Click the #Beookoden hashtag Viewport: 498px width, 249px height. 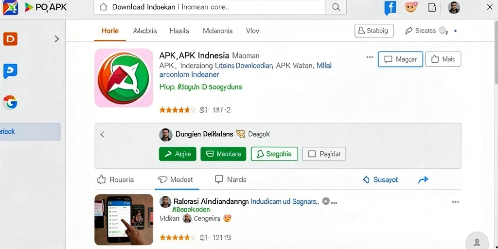click(x=191, y=209)
